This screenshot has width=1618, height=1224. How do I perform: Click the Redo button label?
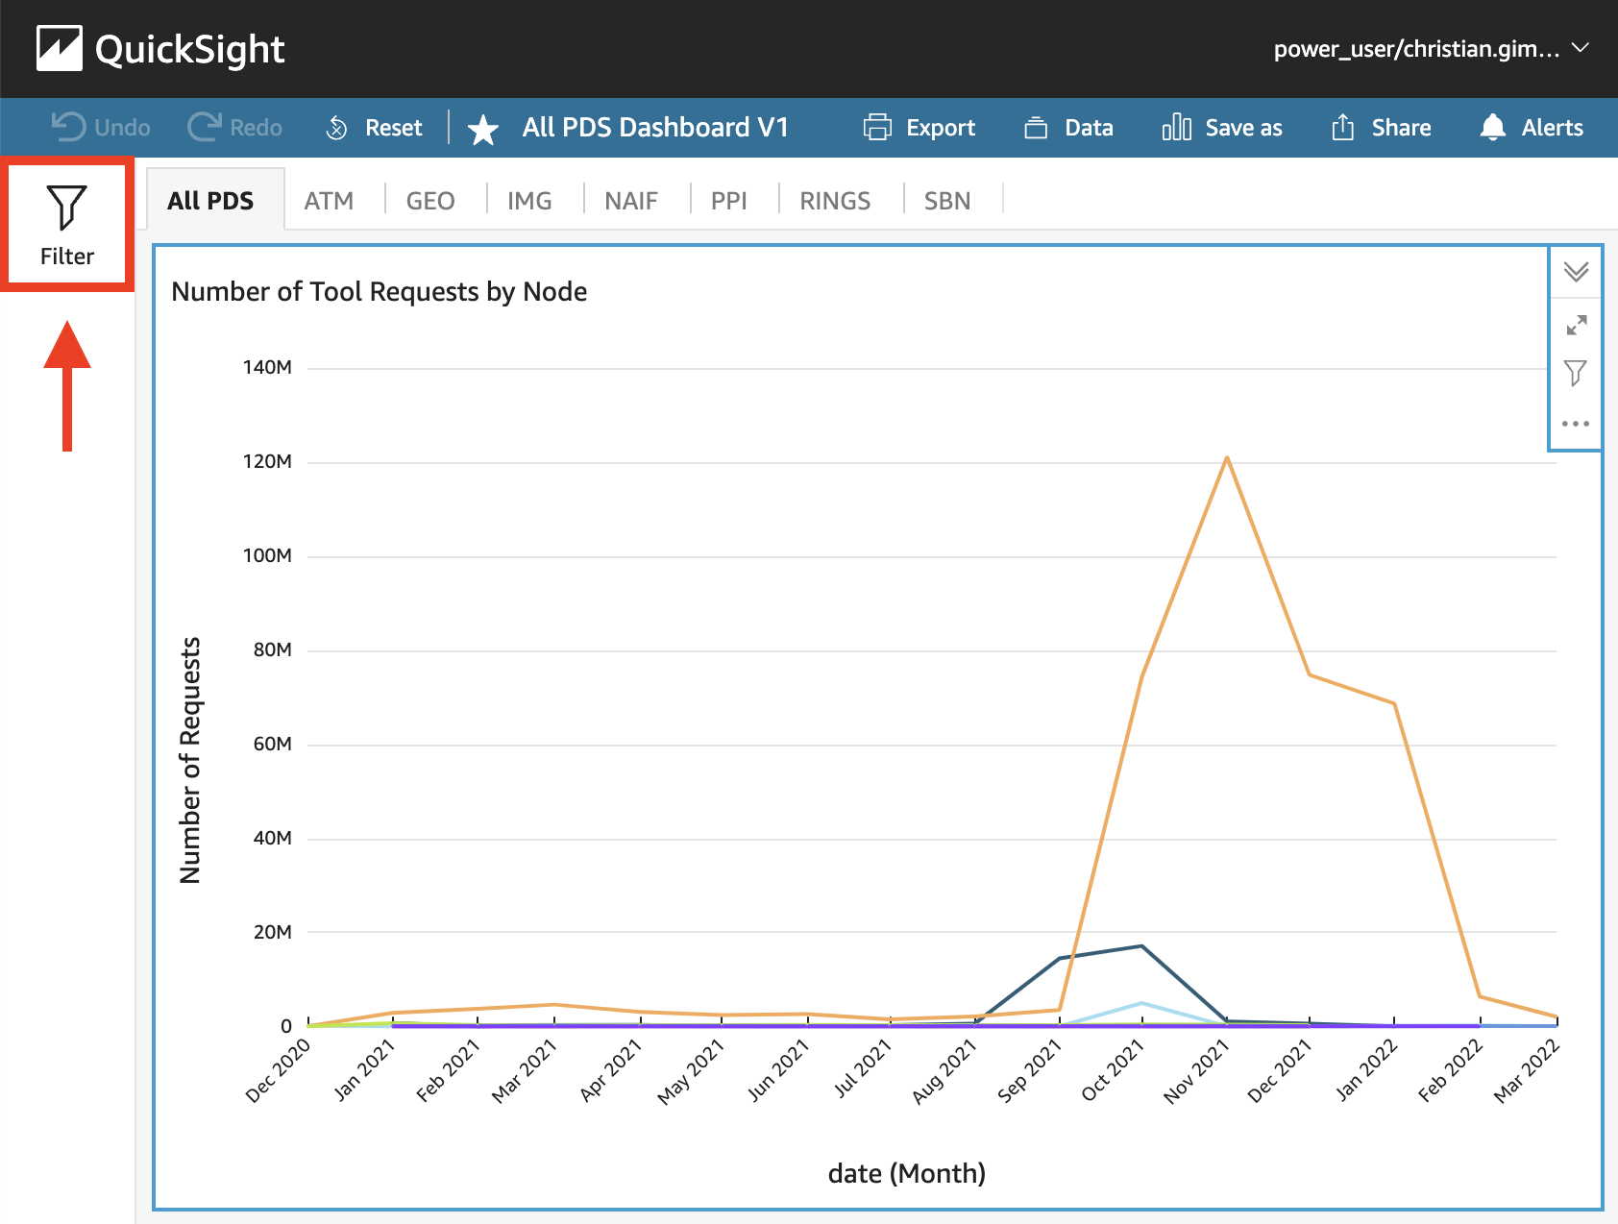[257, 128]
